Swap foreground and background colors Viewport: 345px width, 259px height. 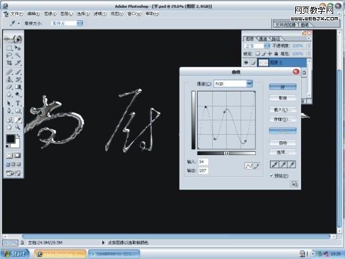pyautogui.click(x=18, y=136)
